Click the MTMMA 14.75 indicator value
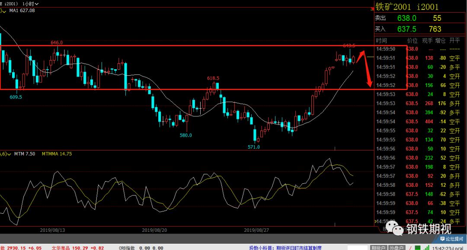This screenshot has height=250, width=467. click(x=57, y=154)
